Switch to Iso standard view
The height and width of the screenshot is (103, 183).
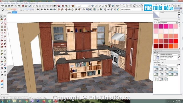3,6
